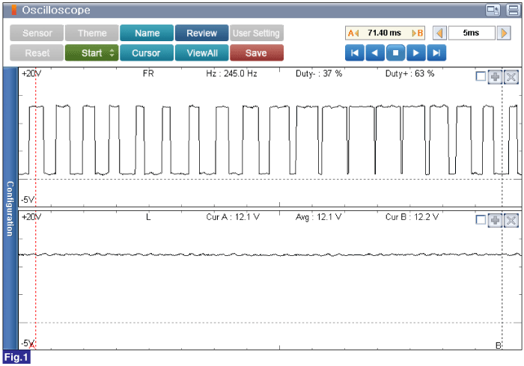Click the orange Oscilloscope title icon

point(13,10)
